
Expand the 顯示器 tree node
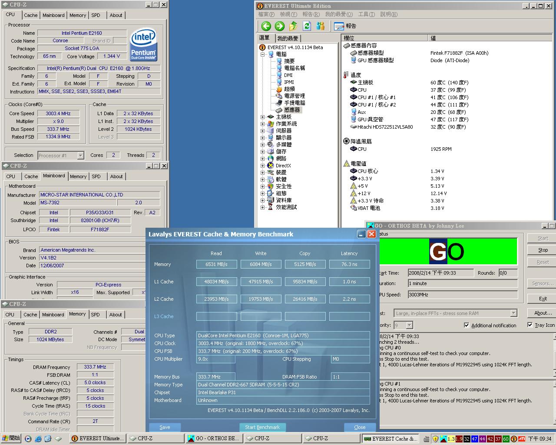[262, 138]
